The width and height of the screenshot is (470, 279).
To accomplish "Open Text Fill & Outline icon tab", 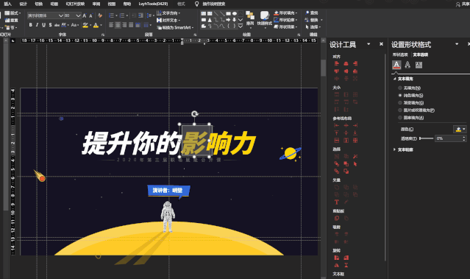I will pyautogui.click(x=396, y=65).
